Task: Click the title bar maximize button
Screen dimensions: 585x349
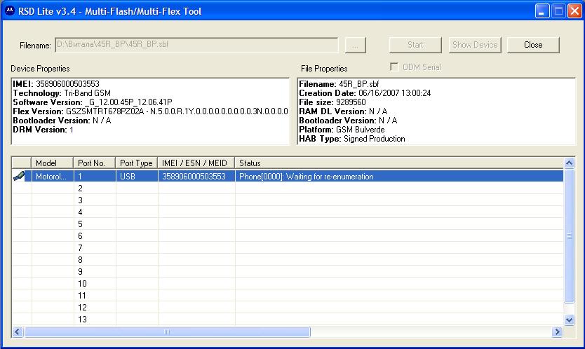Action: pos(558,11)
